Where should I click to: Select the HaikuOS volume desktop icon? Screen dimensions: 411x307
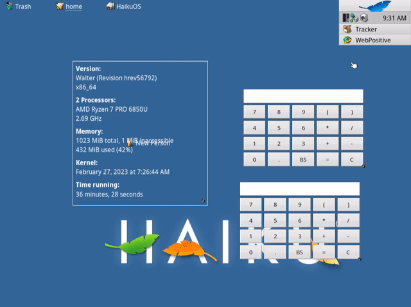[x=124, y=6]
